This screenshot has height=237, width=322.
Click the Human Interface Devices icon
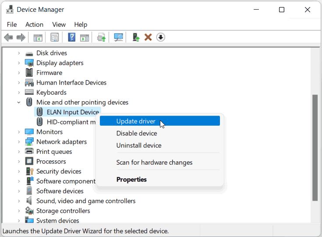29,82
